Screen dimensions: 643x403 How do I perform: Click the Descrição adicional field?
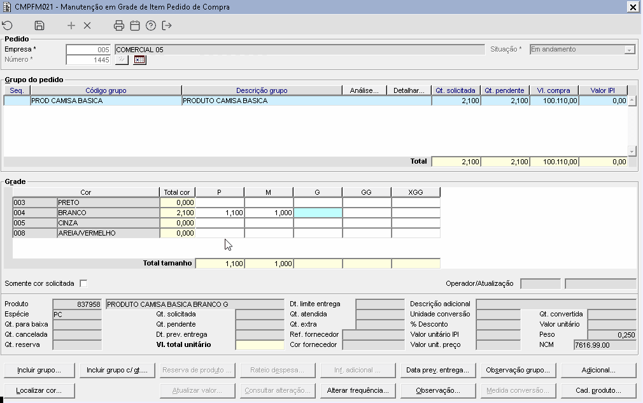[556, 304]
